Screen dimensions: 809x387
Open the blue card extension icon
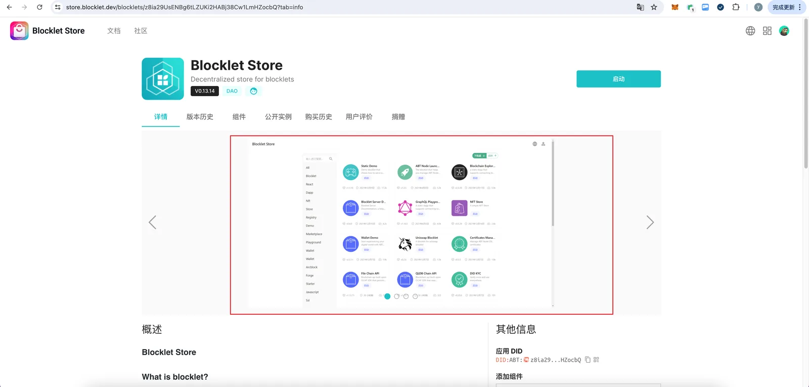(x=705, y=7)
